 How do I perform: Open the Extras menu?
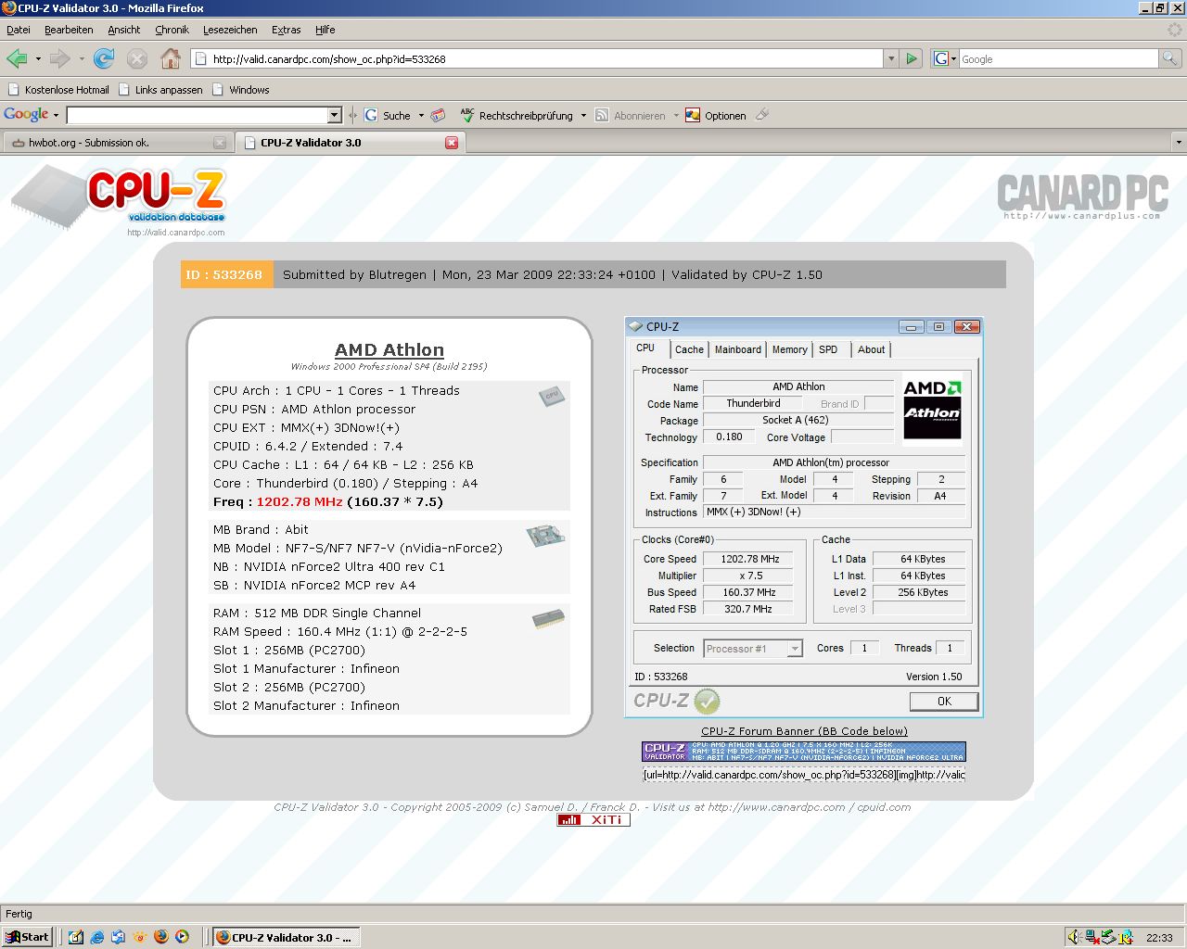[286, 30]
